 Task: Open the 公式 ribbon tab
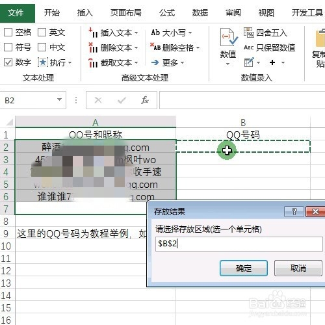pos(167,13)
